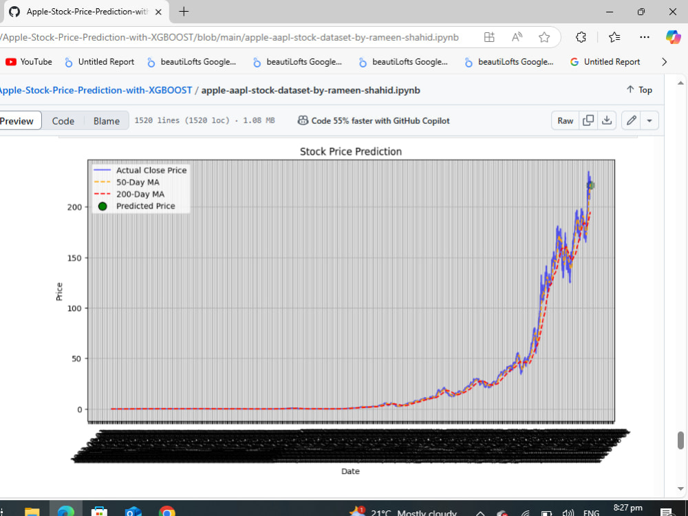Switch to the Blame tab

click(106, 121)
